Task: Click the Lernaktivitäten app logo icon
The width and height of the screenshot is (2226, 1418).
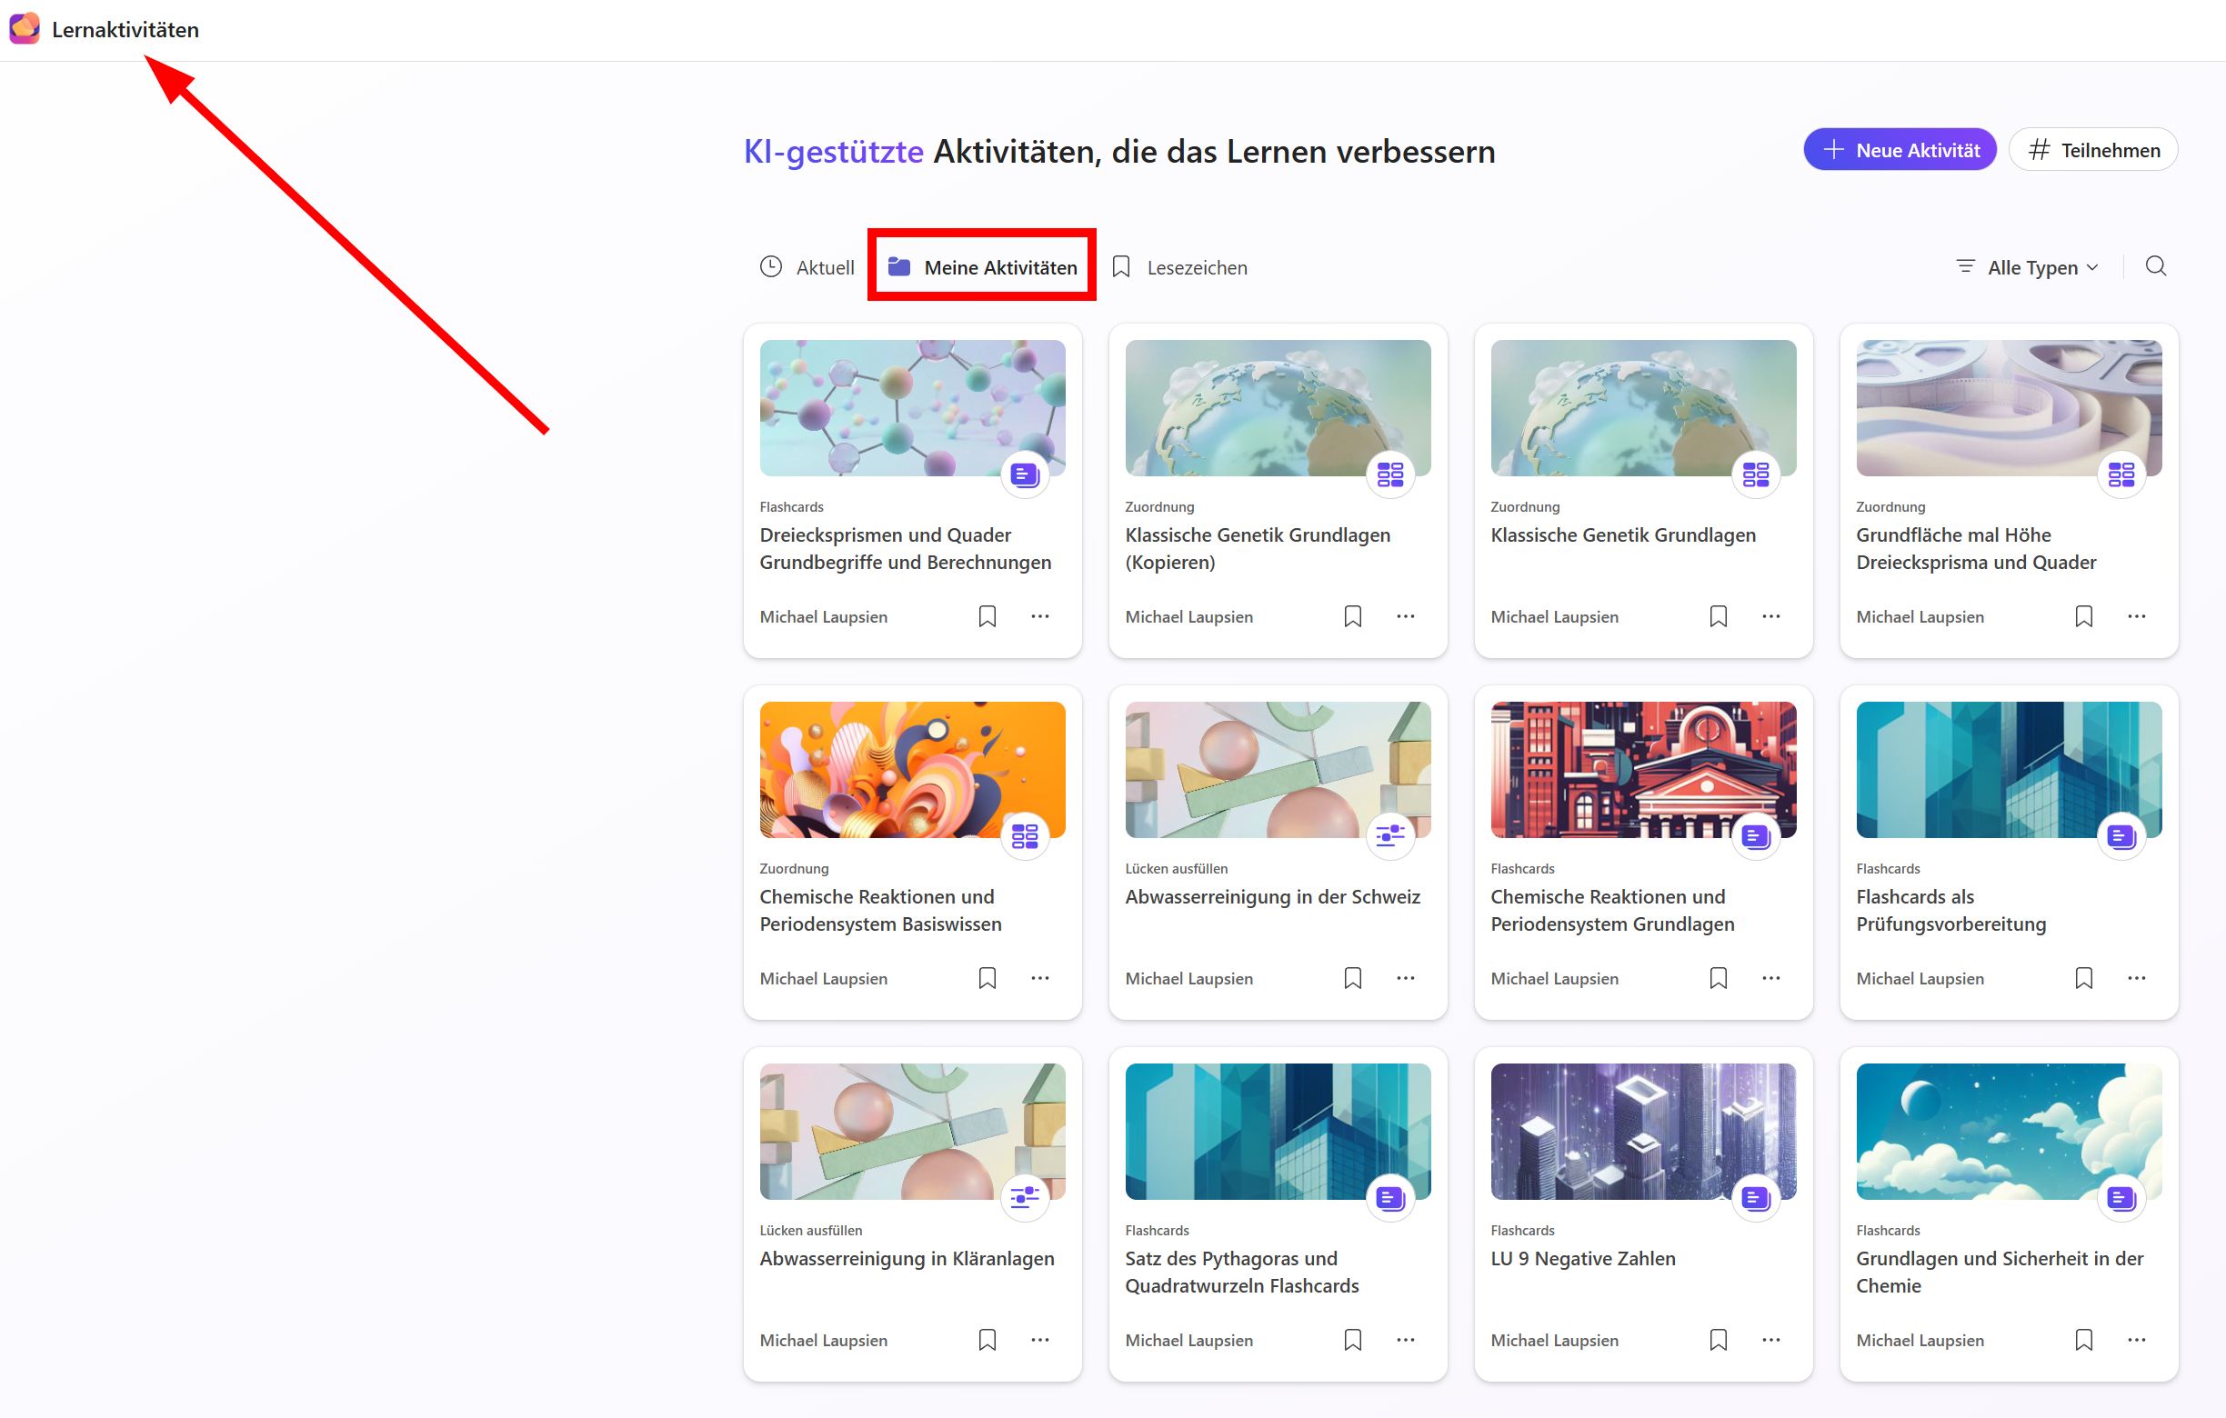Action: [25, 29]
